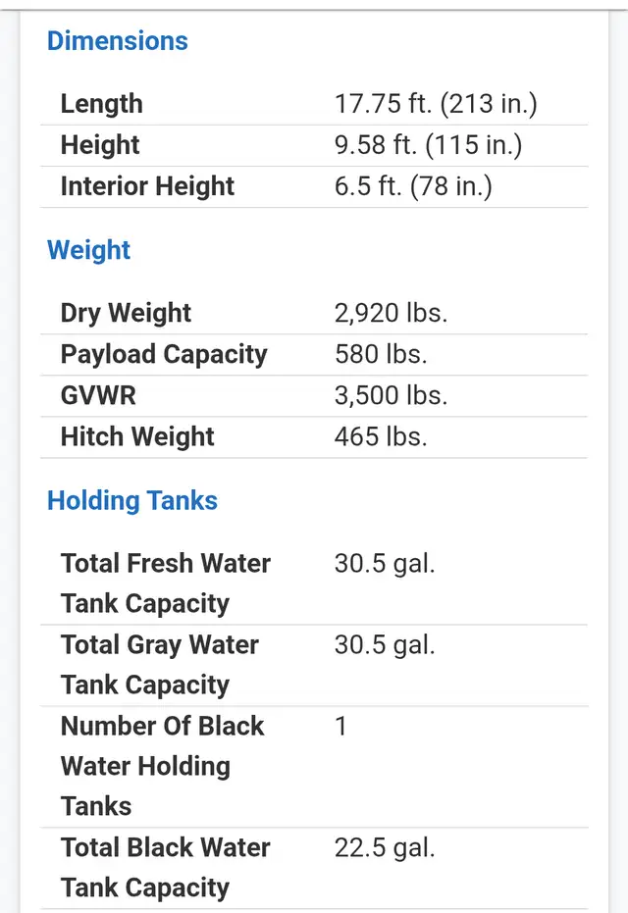
Task: Select the Dimensions section heading
Action: [117, 41]
